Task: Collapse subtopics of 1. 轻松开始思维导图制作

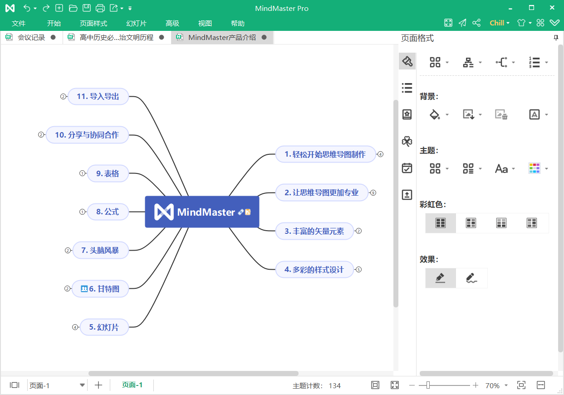Action: (380, 154)
